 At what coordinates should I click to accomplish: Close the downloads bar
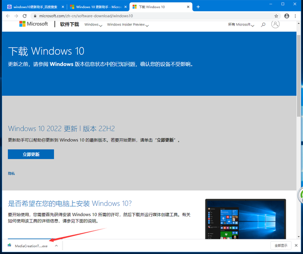[296, 246]
